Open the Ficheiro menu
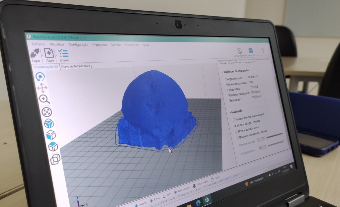 [38, 44]
